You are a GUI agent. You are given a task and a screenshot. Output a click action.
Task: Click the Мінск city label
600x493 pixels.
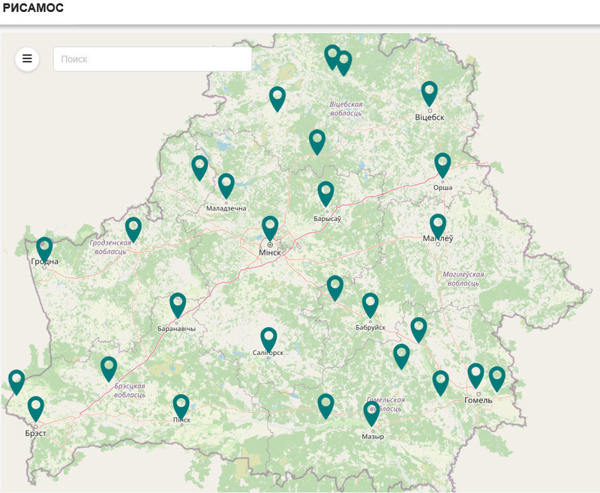pos(269,253)
